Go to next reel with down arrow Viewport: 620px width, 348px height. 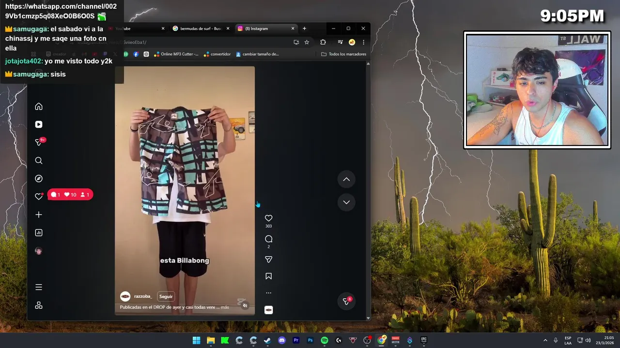coord(346,203)
